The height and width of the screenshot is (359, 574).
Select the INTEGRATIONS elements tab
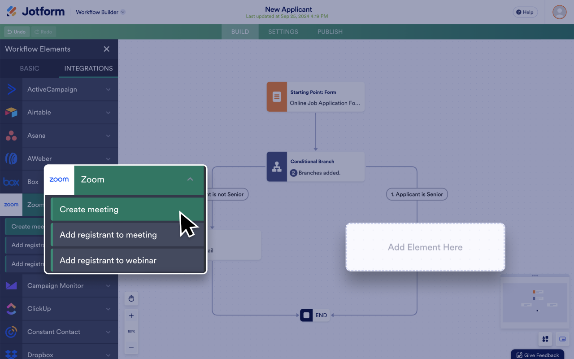click(x=88, y=69)
